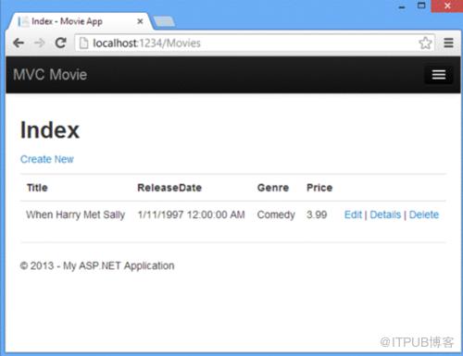463x356 pixels.
Task: Click the Genre column header
Action: [x=273, y=188]
